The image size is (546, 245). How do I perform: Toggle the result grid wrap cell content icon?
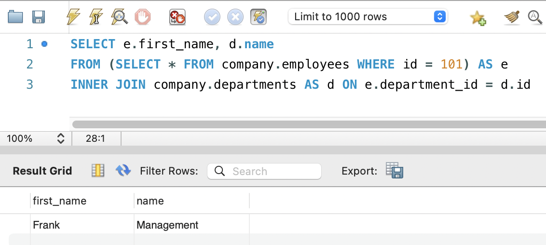click(98, 171)
